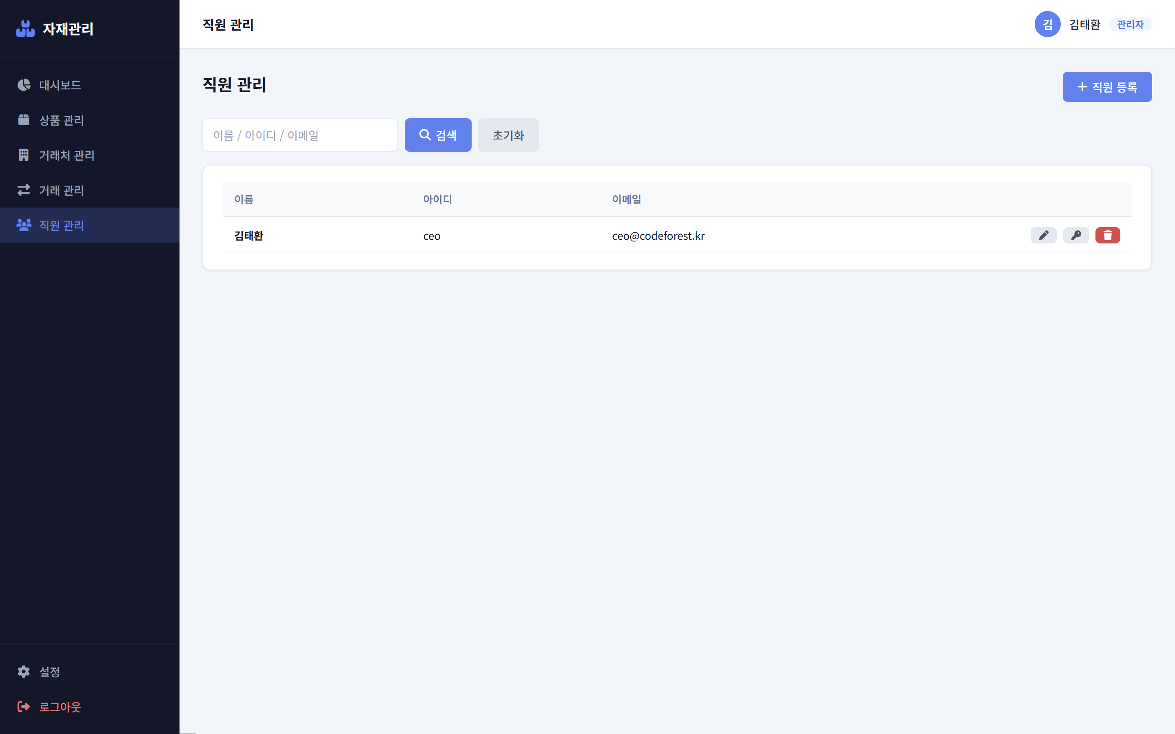
Task: Click the 아이디 column header
Action: [437, 199]
